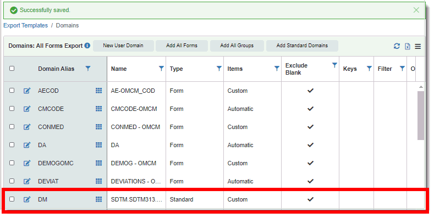The width and height of the screenshot is (434, 218).
Task: Open the Domain Alias column filter
Action: click(88, 68)
